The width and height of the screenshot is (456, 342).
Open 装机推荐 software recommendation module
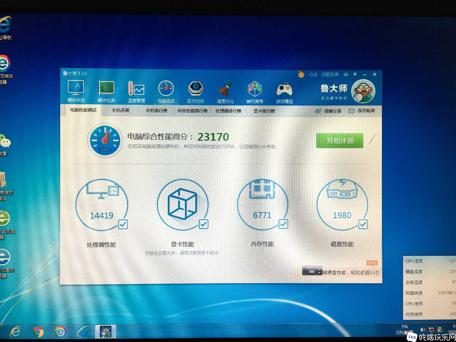255,92
